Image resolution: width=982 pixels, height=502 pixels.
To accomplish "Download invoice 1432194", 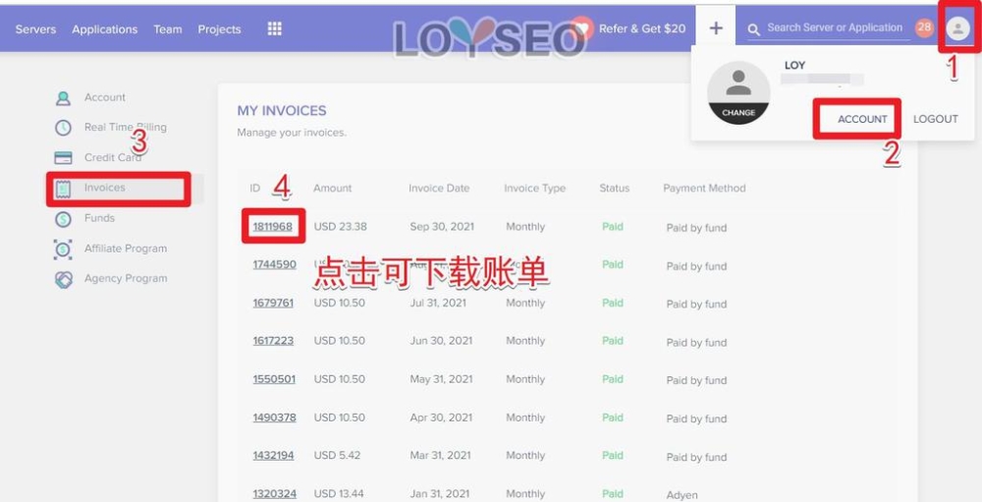I will 273,456.
